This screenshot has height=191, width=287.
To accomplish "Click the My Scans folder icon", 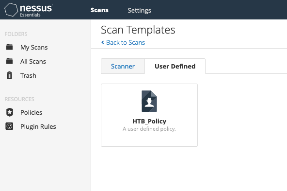I will click(x=9, y=47).
